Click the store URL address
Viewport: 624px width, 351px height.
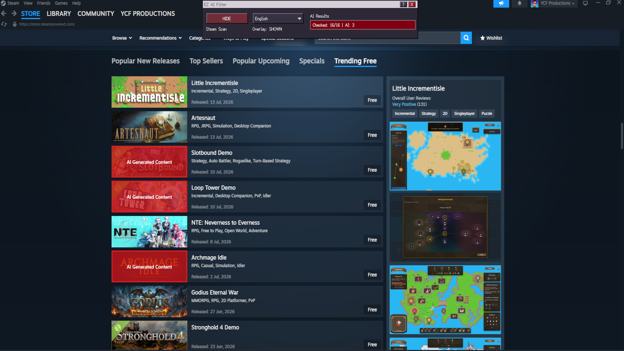(47, 24)
